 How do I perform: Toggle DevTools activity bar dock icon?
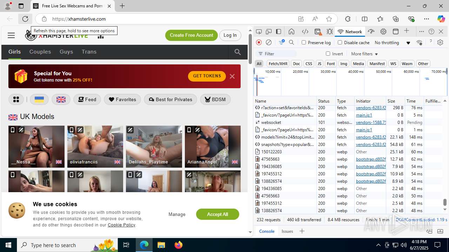279,31
